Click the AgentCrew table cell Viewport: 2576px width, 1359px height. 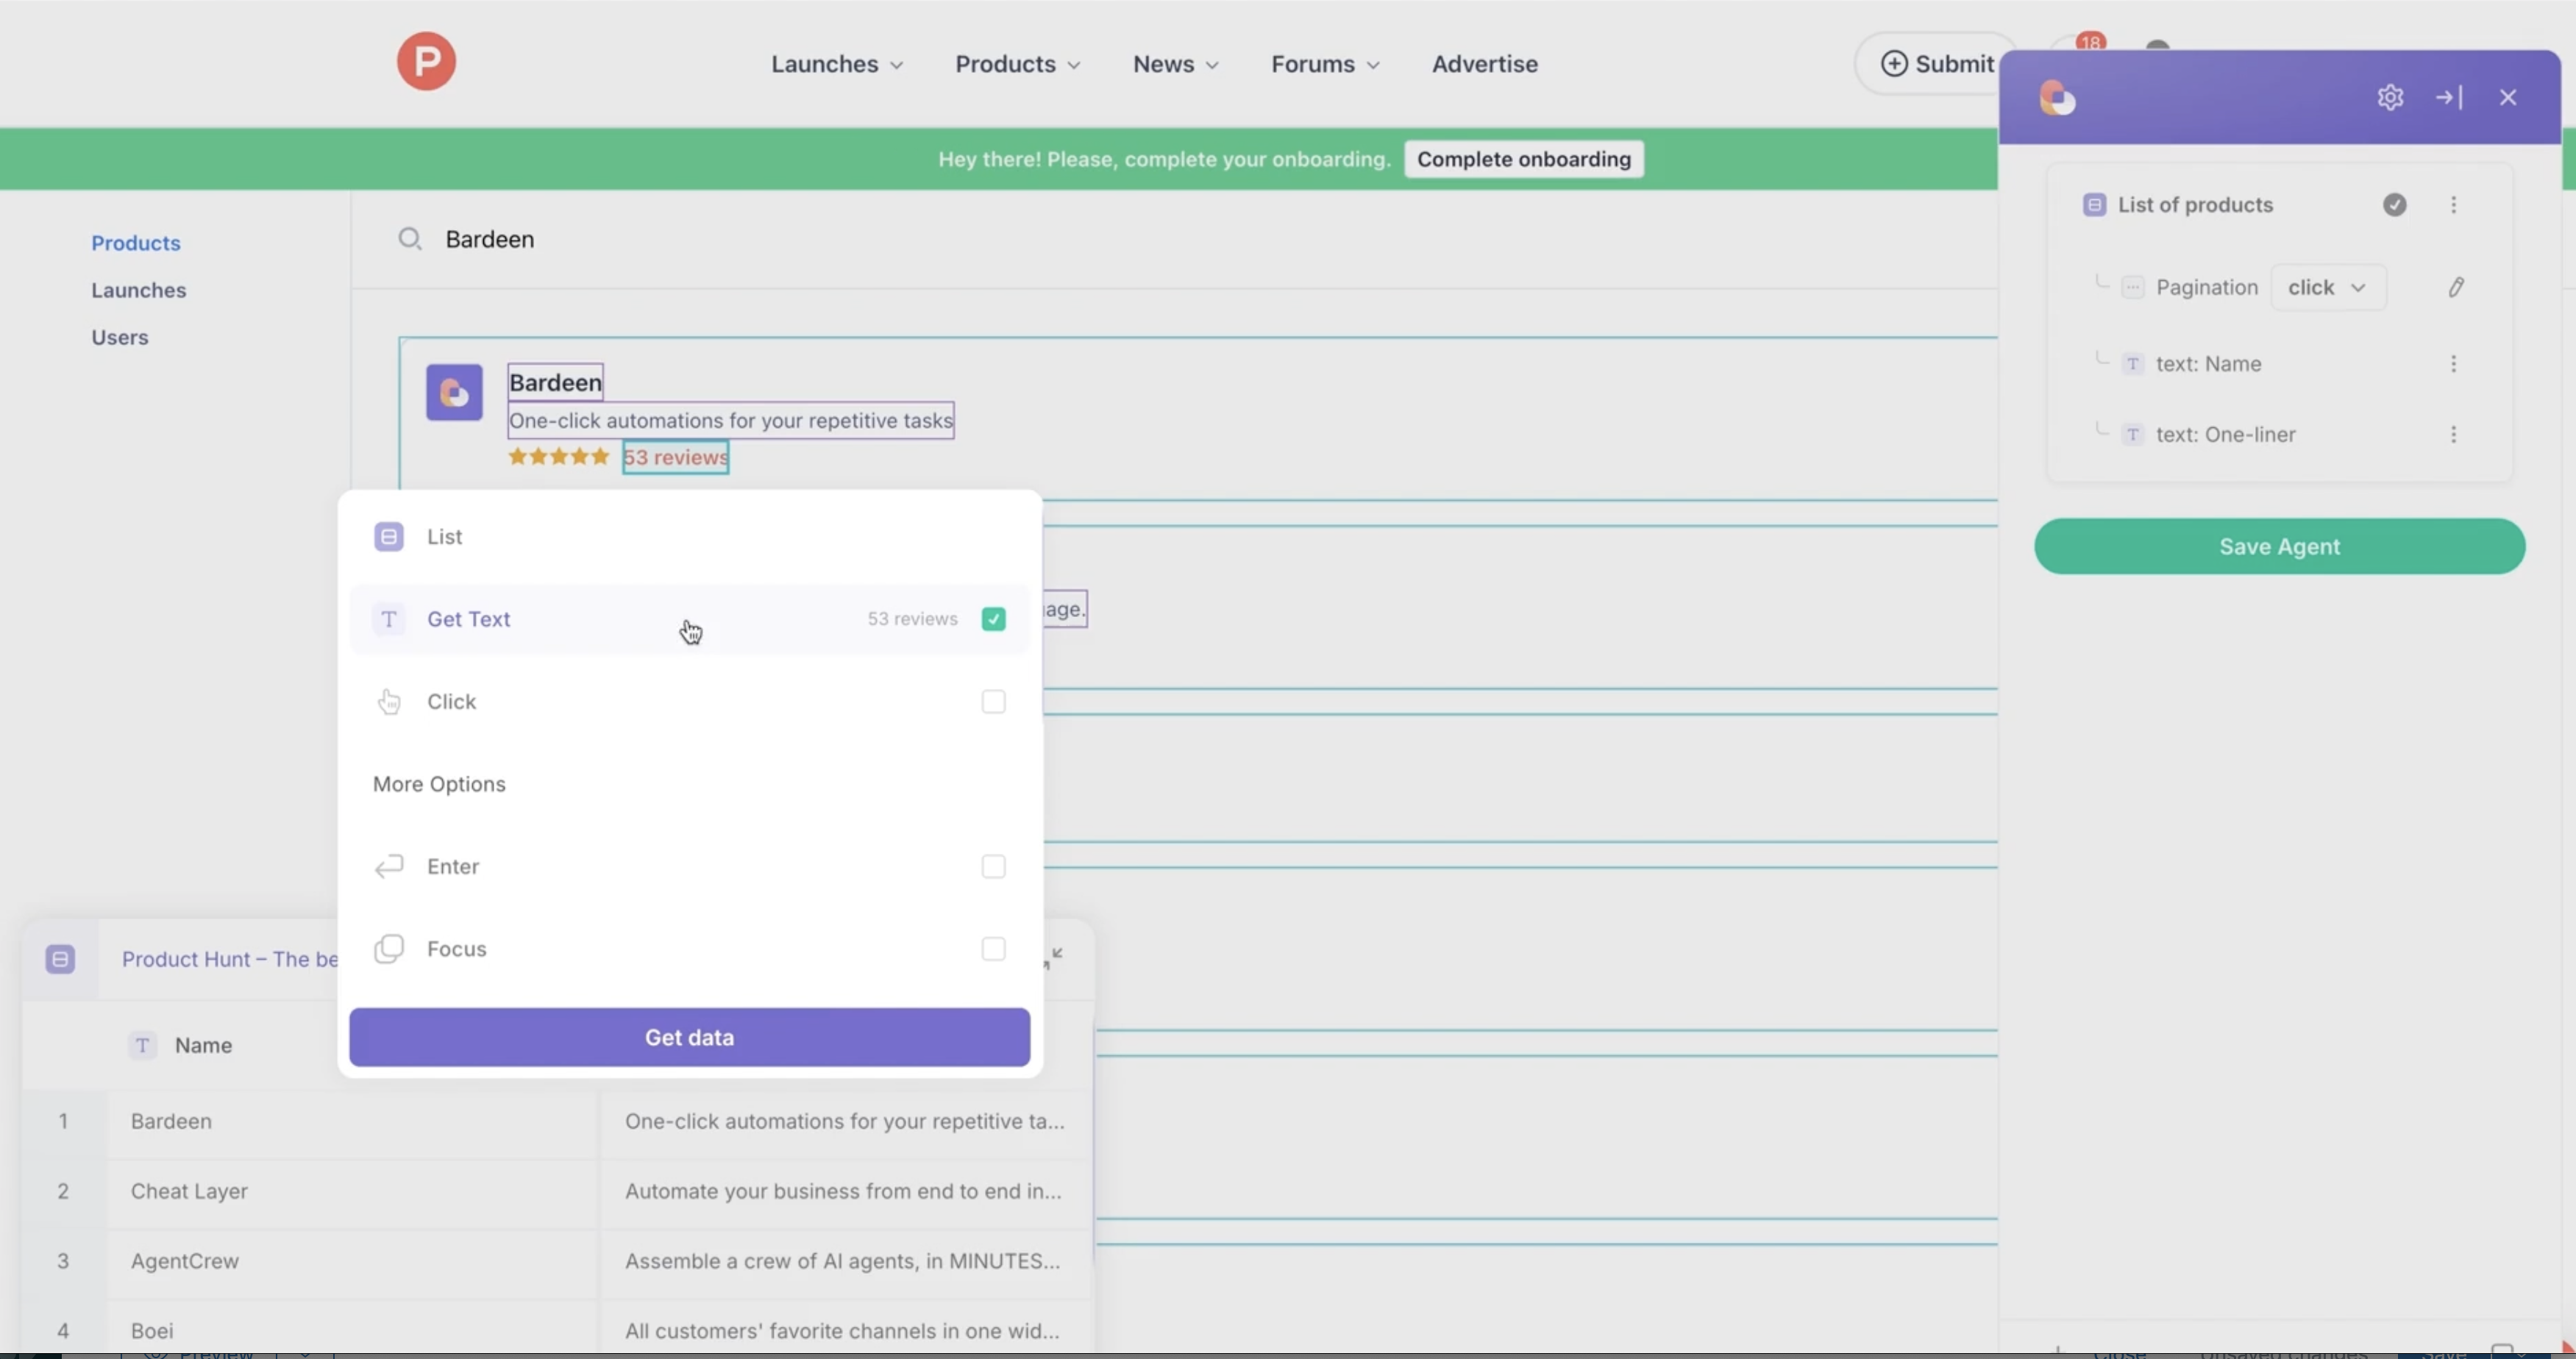(x=352, y=1262)
